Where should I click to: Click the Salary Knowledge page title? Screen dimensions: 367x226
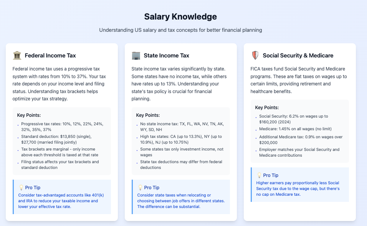[x=180, y=17]
